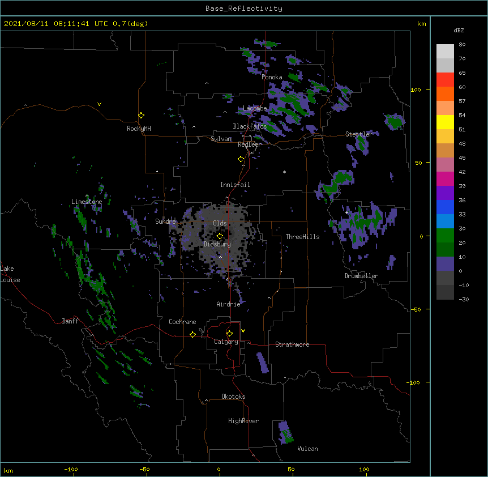Click the Lake Louise label
This screenshot has height=477, width=488.
click(10, 274)
